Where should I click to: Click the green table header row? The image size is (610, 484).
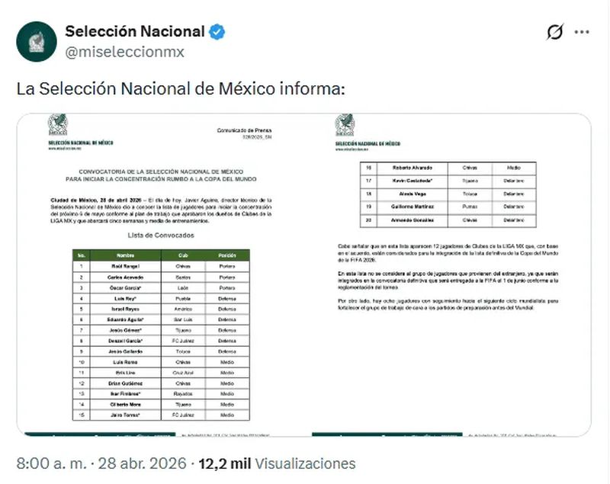click(162, 255)
